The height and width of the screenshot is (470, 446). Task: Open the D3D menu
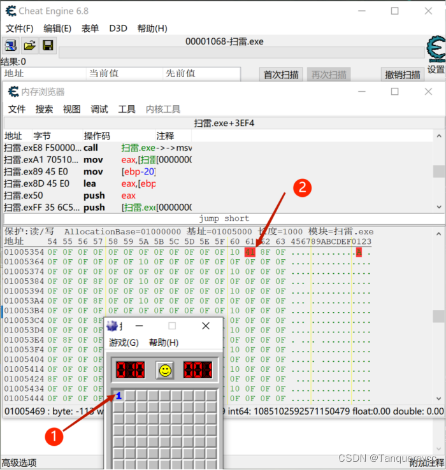pyautogui.click(x=118, y=29)
